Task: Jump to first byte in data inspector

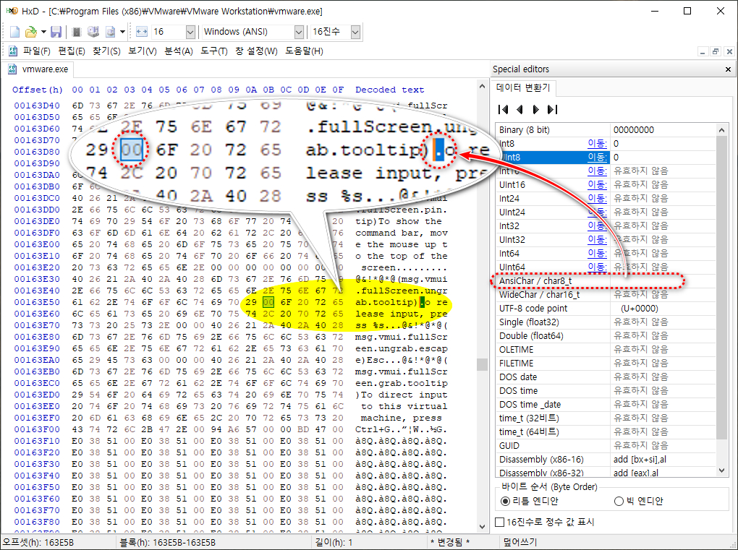Action: [x=503, y=110]
